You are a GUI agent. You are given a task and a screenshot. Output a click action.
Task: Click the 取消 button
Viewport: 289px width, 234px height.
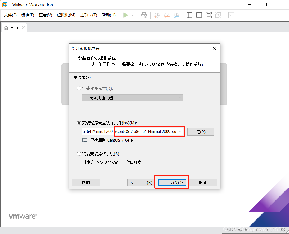(203, 182)
